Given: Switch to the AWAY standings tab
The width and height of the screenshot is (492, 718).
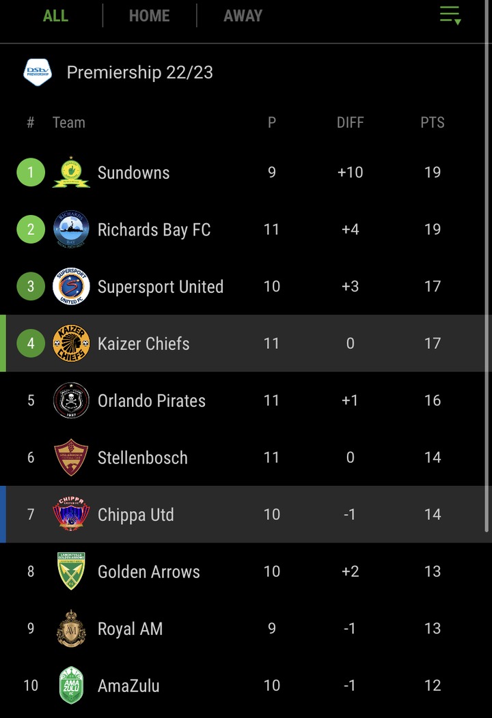Looking at the screenshot, I should point(243,16).
